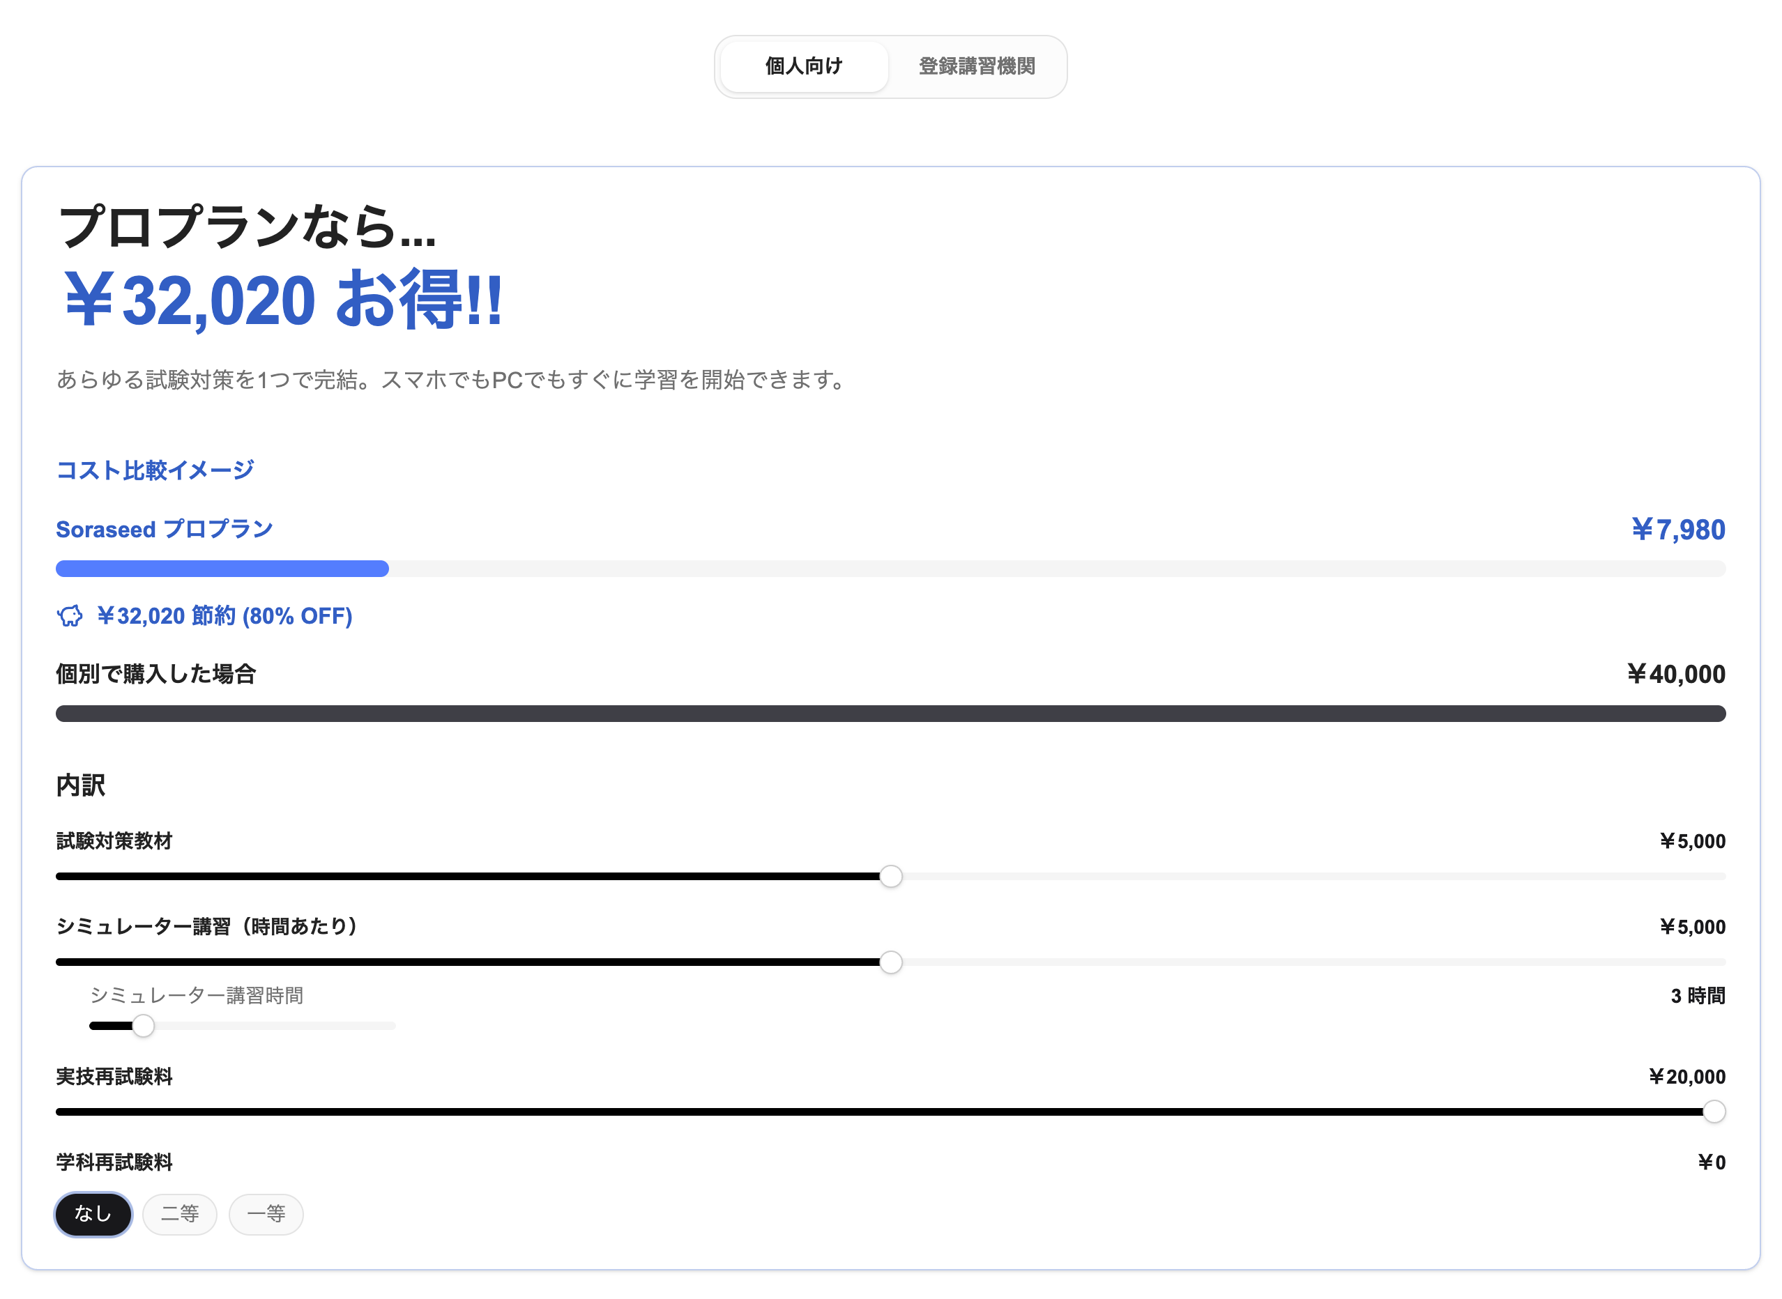The image size is (1782, 1299).
Task: Select 二等 for 学科再試験料
Action: [x=179, y=1213]
